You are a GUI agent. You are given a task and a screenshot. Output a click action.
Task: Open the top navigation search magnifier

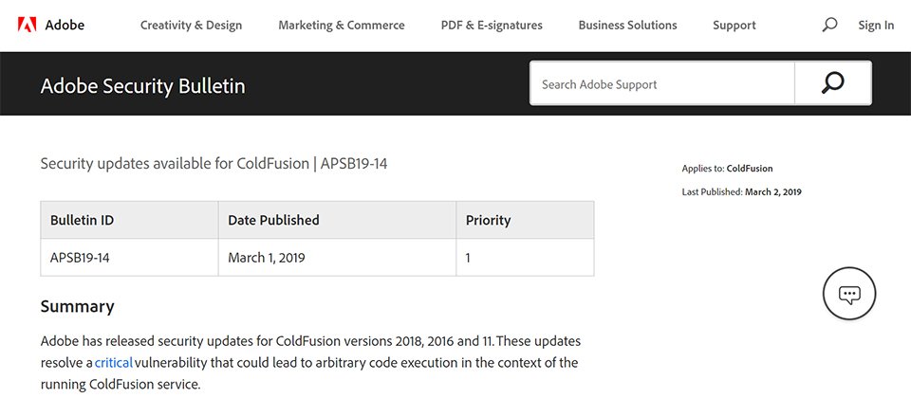coord(829,26)
